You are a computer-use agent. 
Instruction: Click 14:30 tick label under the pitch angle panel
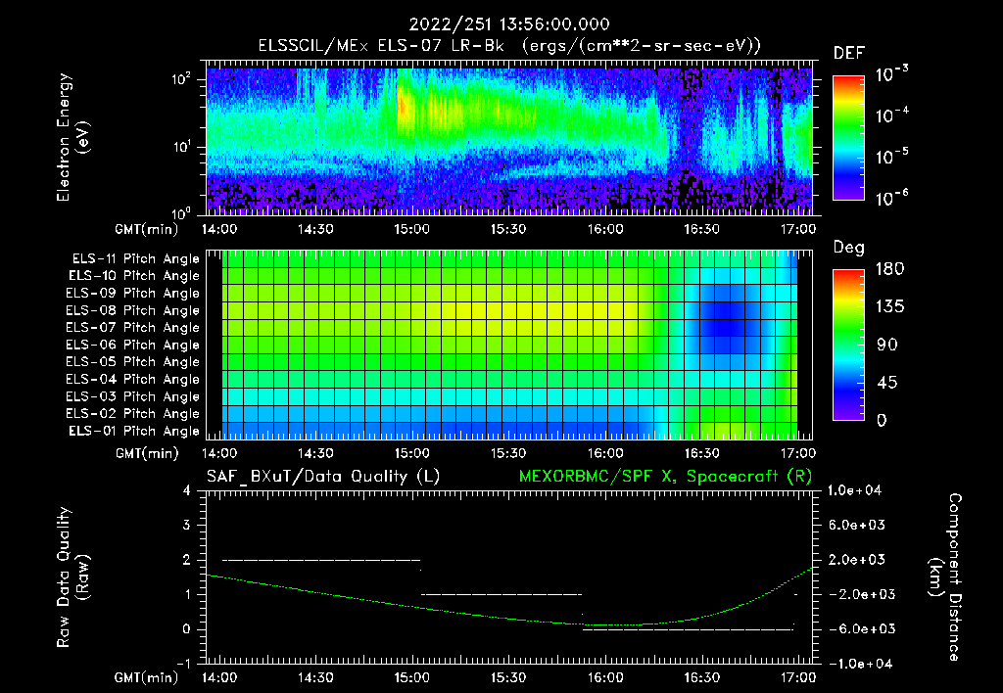click(x=315, y=452)
